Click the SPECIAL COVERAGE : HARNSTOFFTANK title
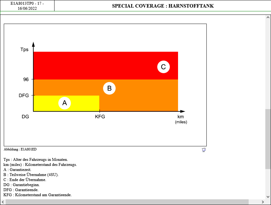271x205 pixels. tap(163, 6)
